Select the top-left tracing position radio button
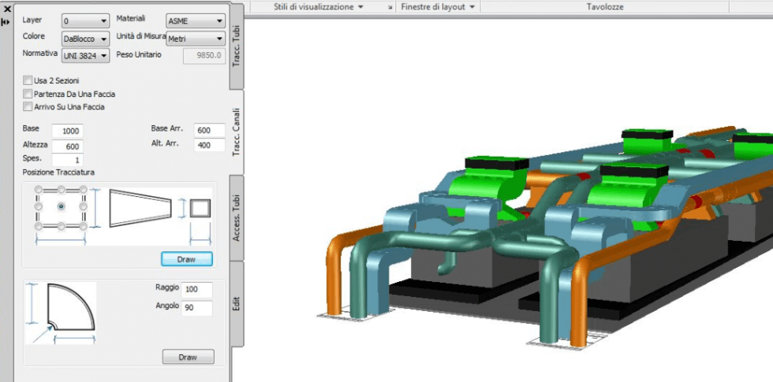Image resolution: width=773 pixels, height=382 pixels. click(x=37, y=190)
